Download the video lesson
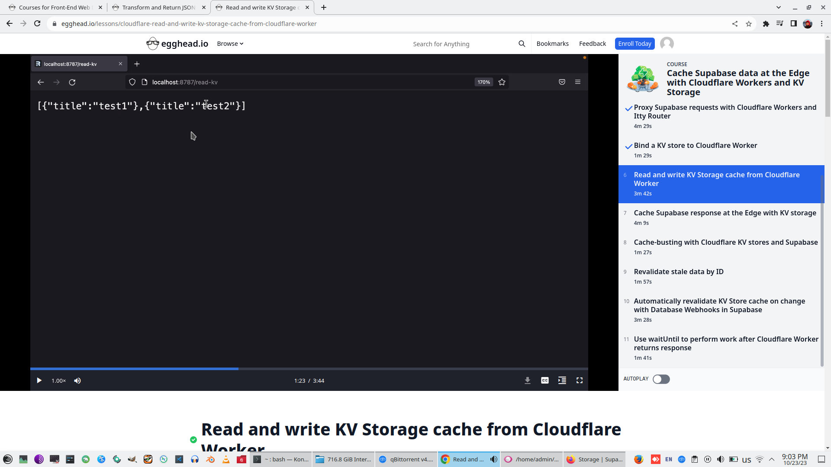Image resolution: width=831 pixels, height=467 pixels. (527, 381)
